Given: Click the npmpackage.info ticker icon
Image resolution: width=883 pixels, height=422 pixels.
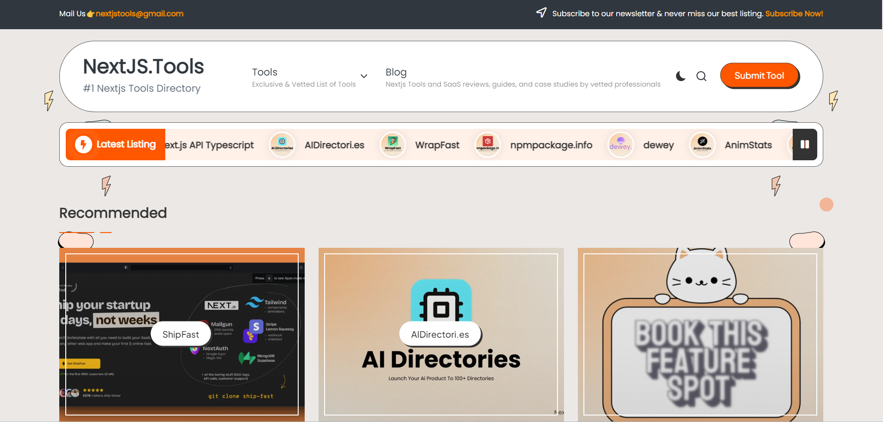Looking at the screenshot, I should (x=488, y=145).
